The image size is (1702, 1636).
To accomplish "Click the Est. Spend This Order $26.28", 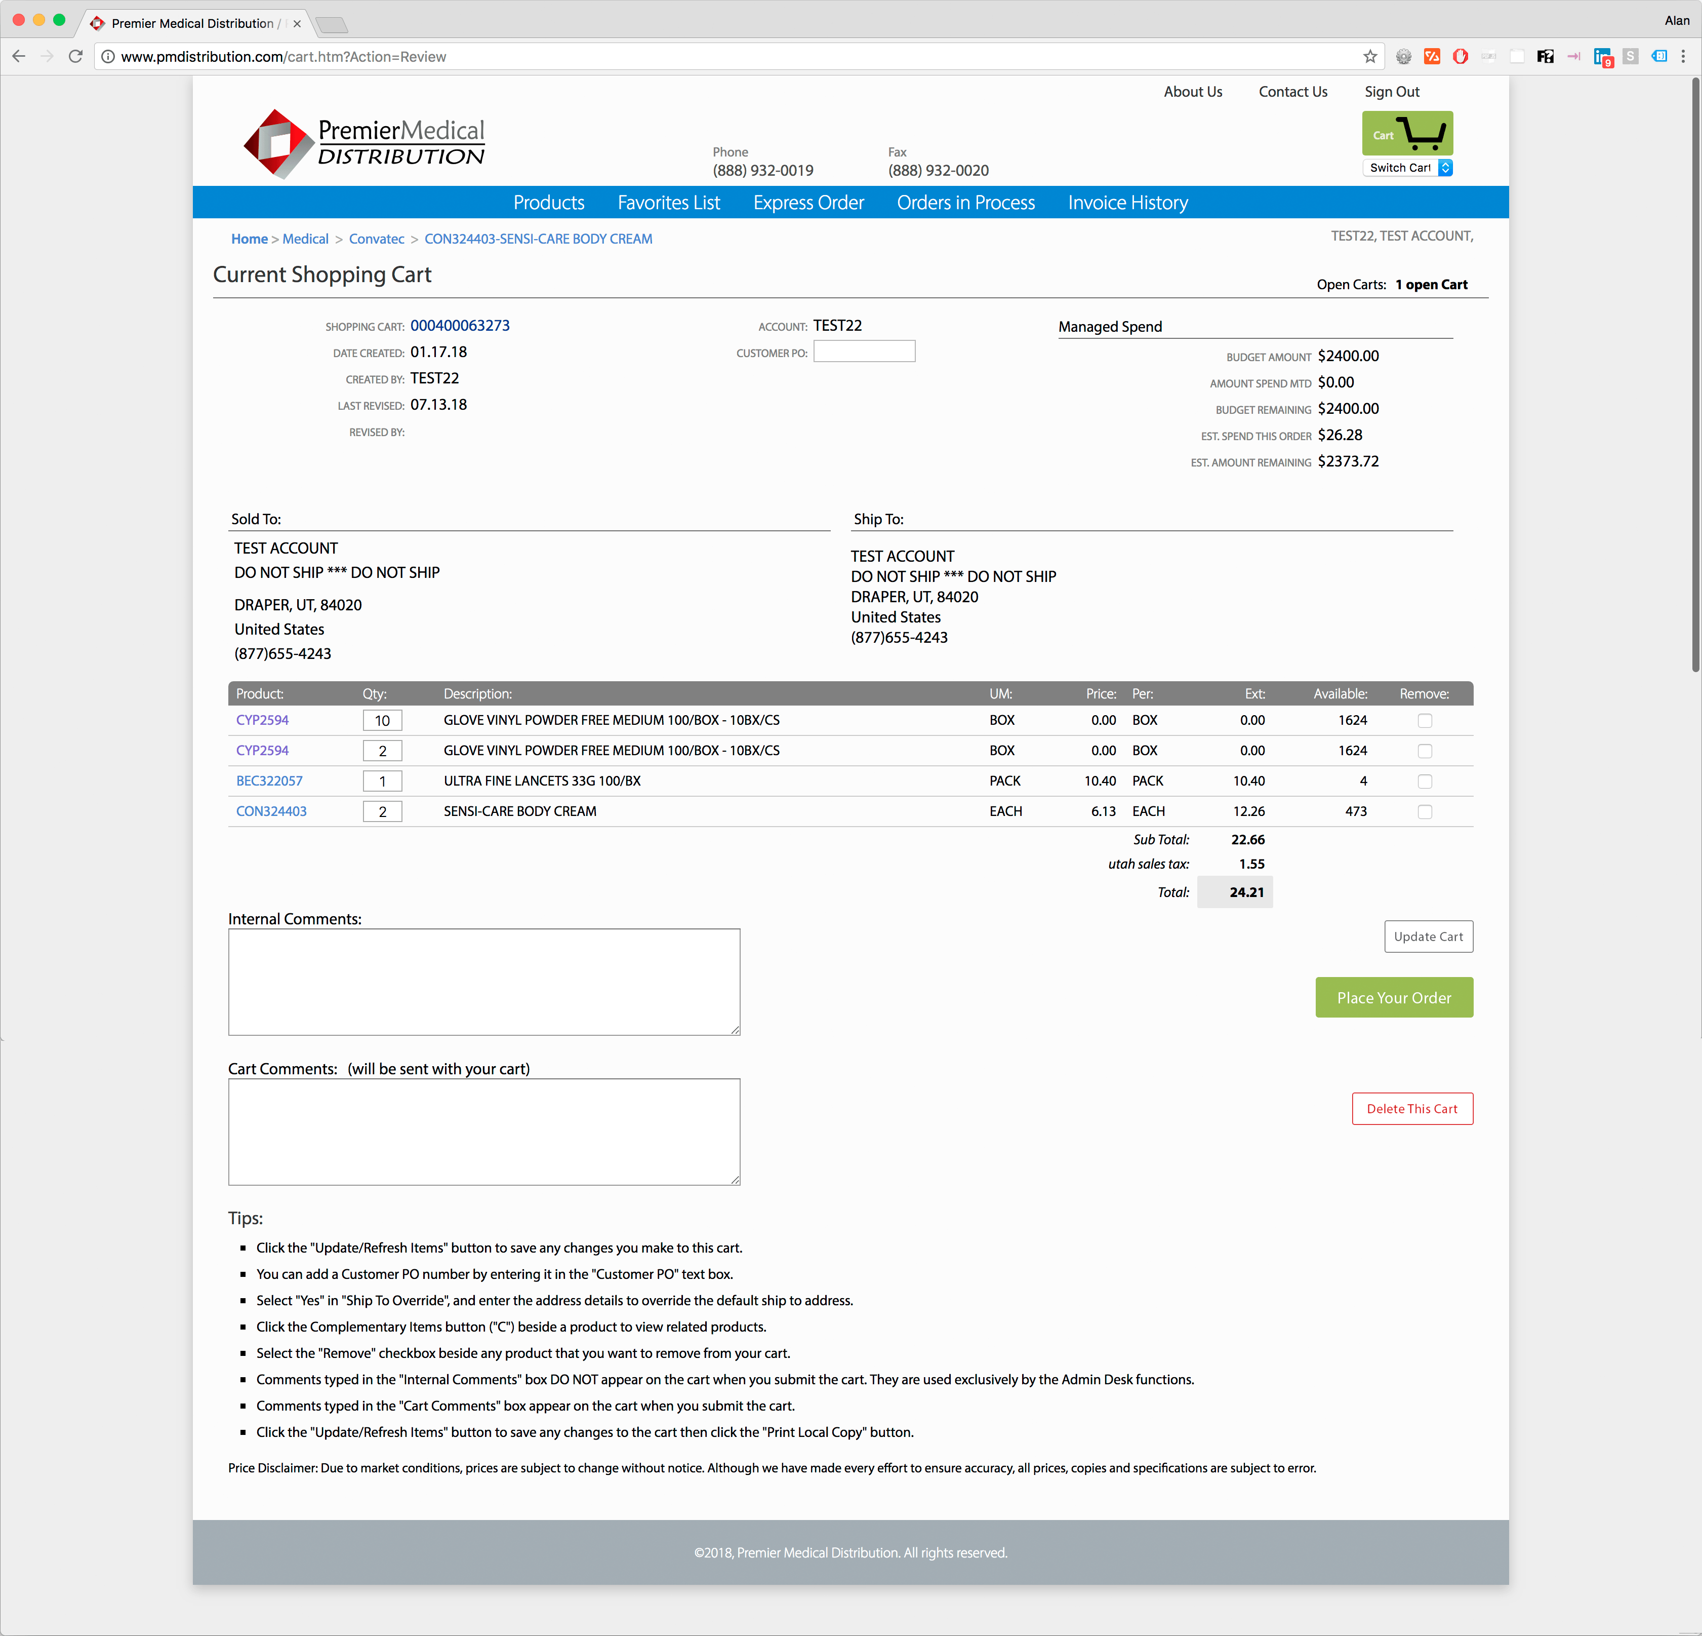I will coord(1340,435).
